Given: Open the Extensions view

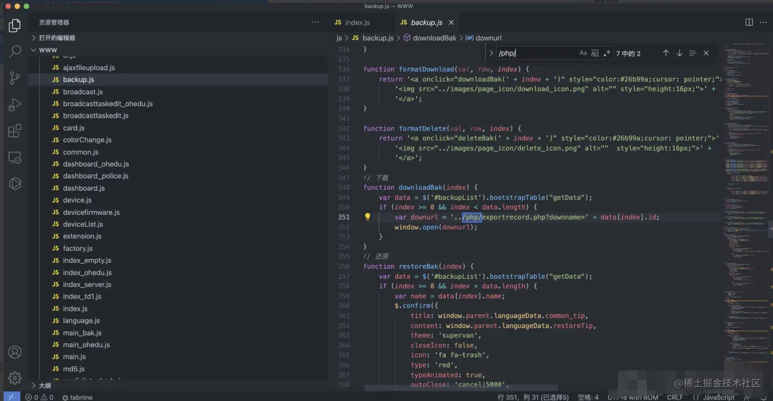Looking at the screenshot, I should coord(15,131).
